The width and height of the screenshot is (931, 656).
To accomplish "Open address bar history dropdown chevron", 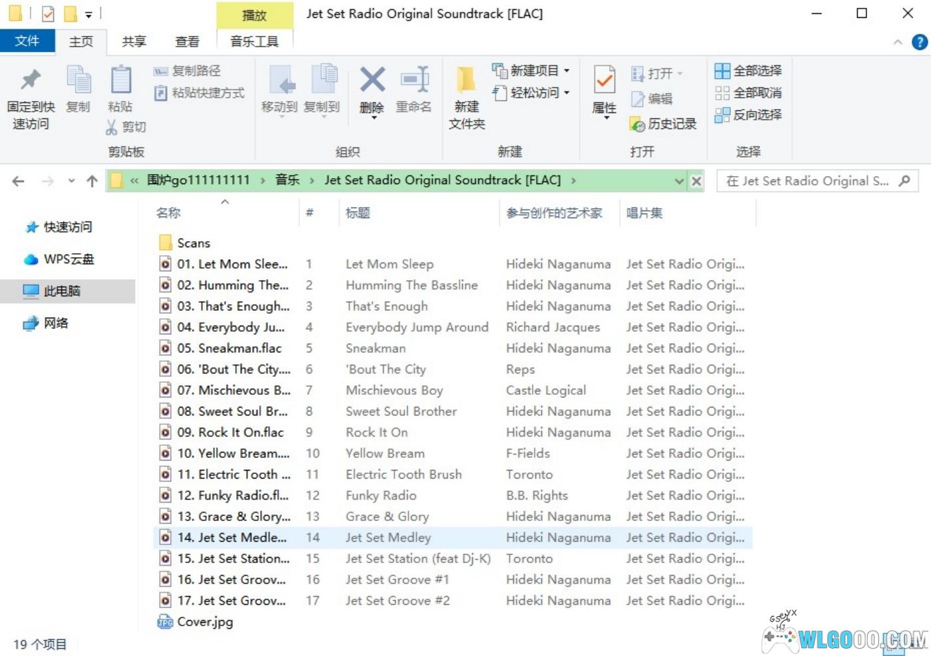I will pyautogui.click(x=678, y=181).
